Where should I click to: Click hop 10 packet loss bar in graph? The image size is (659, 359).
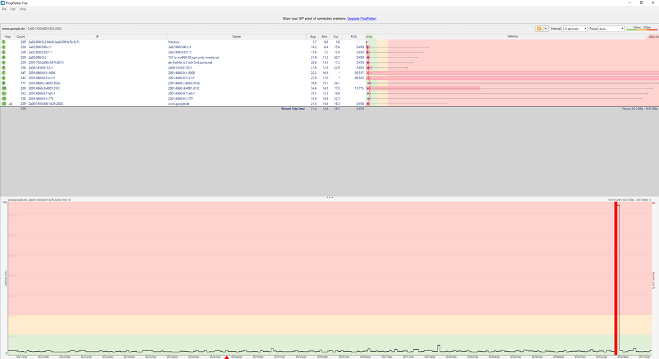(x=423, y=88)
